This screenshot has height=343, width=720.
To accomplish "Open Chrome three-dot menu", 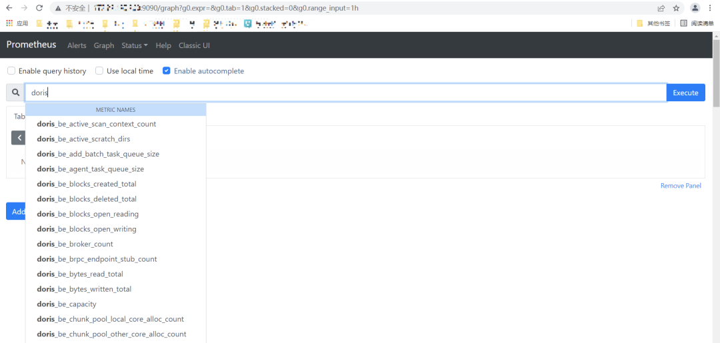I will pyautogui.click(x=711, y=8).
